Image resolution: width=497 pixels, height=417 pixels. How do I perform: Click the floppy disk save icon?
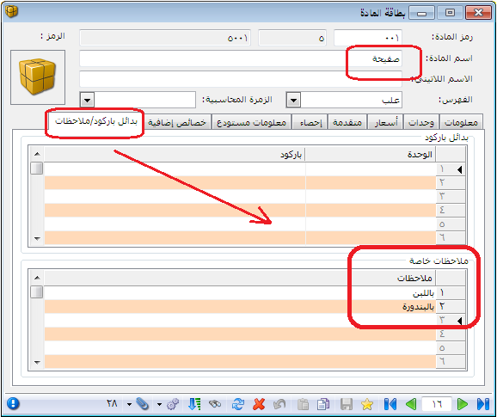(347, 404)
